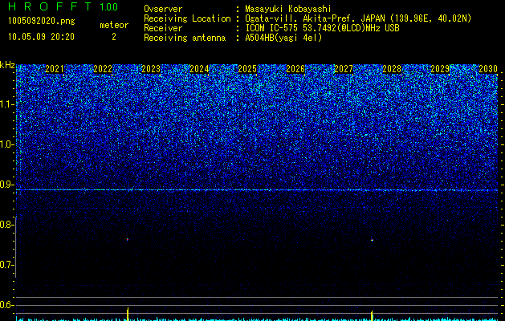Click the 0.8 frequency axis label
The height and width of the screenshot is (321, 505).
point(6,225)
